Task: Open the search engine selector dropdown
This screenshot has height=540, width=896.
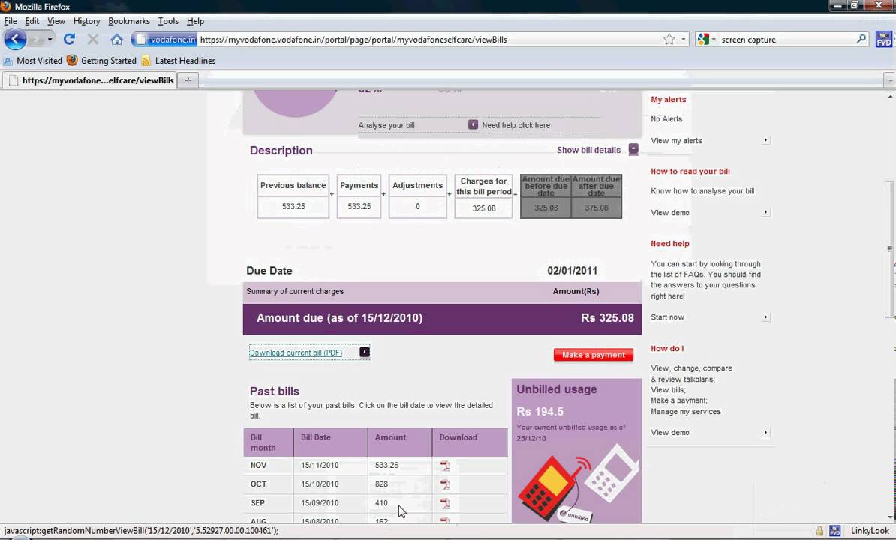Action: pyautogui.click(x=714, y=40)
